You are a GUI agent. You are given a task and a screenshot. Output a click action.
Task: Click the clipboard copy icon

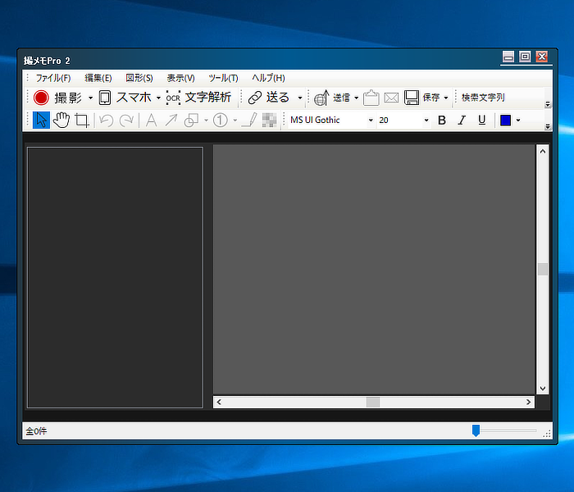371,98
